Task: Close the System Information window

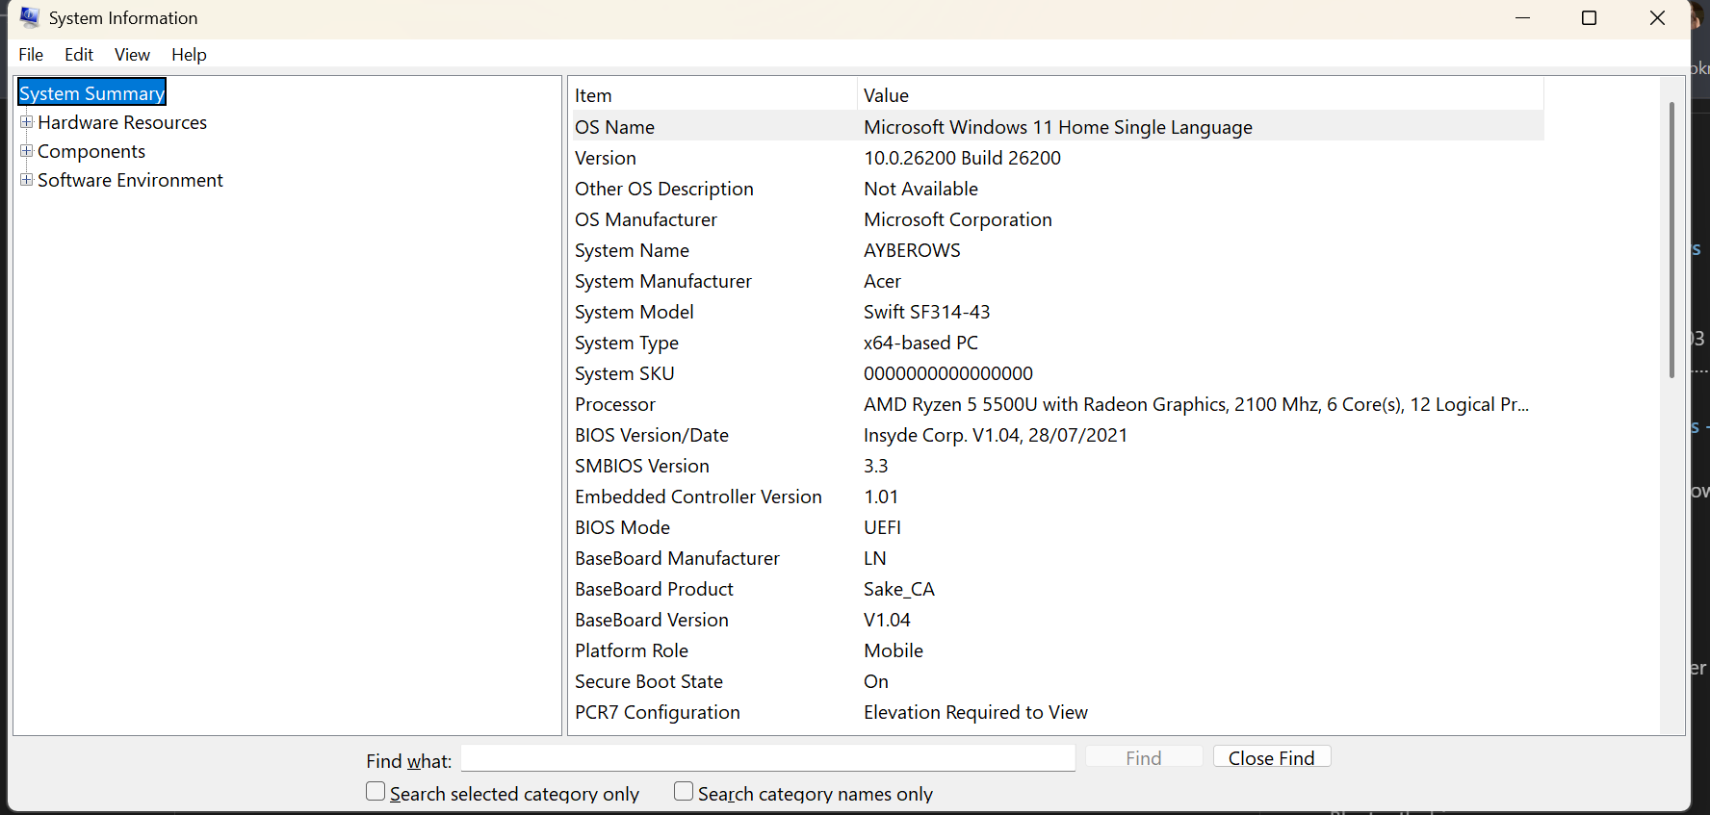Action: 1657,17
